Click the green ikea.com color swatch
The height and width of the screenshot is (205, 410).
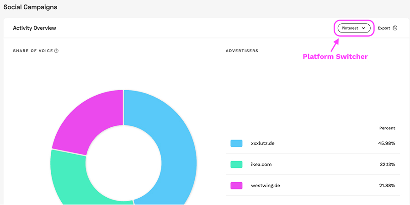(x=236, y=164)
